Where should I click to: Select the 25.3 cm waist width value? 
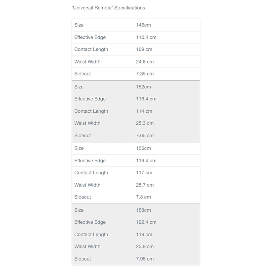(145, 123)
